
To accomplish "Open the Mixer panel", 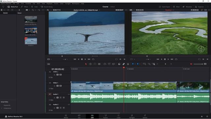I will pos(176,7).
